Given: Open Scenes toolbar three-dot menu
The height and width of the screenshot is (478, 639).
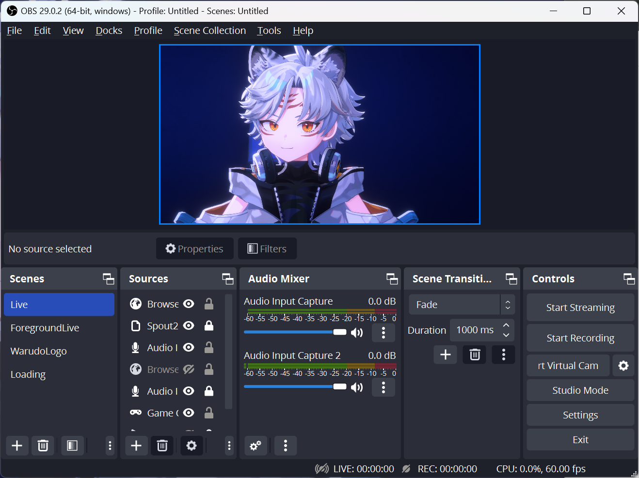Looking at the screenshot, I should 110,446.
